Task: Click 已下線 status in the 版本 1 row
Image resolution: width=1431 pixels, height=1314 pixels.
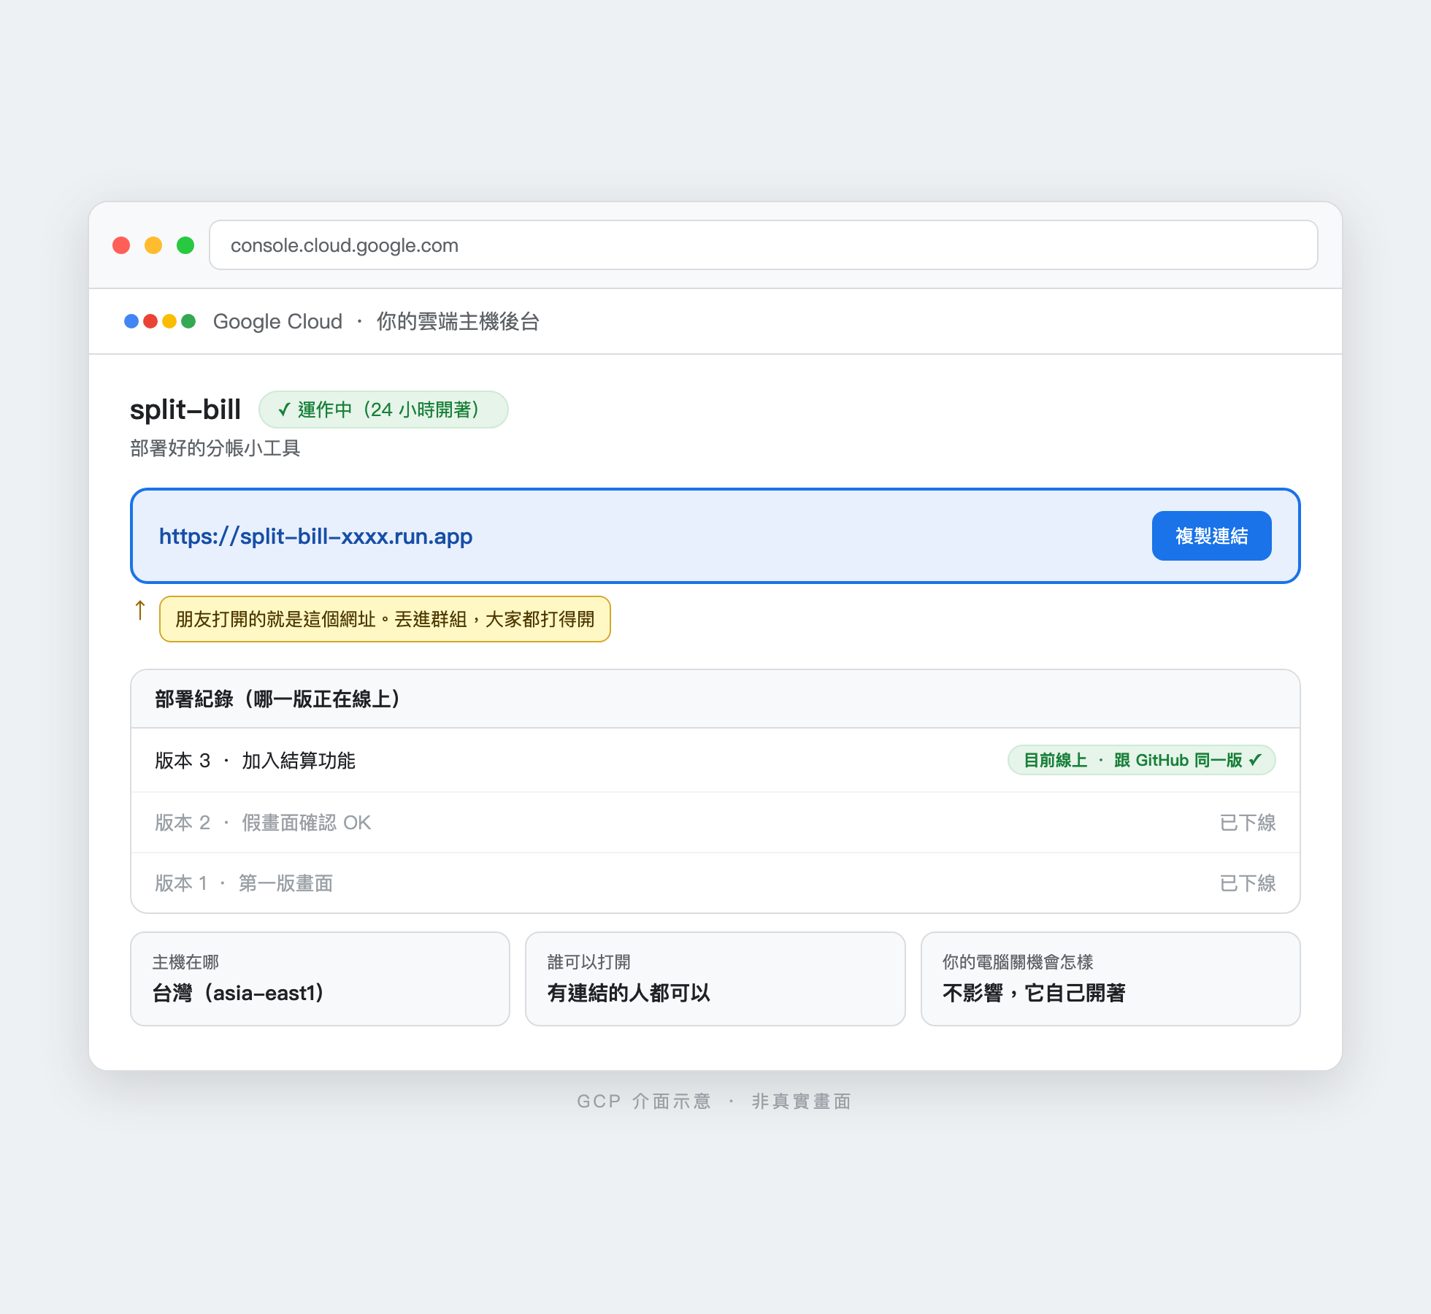Action: click(1248, 883)
